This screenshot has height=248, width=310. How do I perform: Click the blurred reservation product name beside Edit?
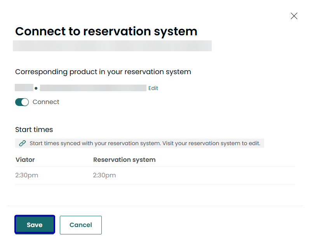[x=93, y=88]
